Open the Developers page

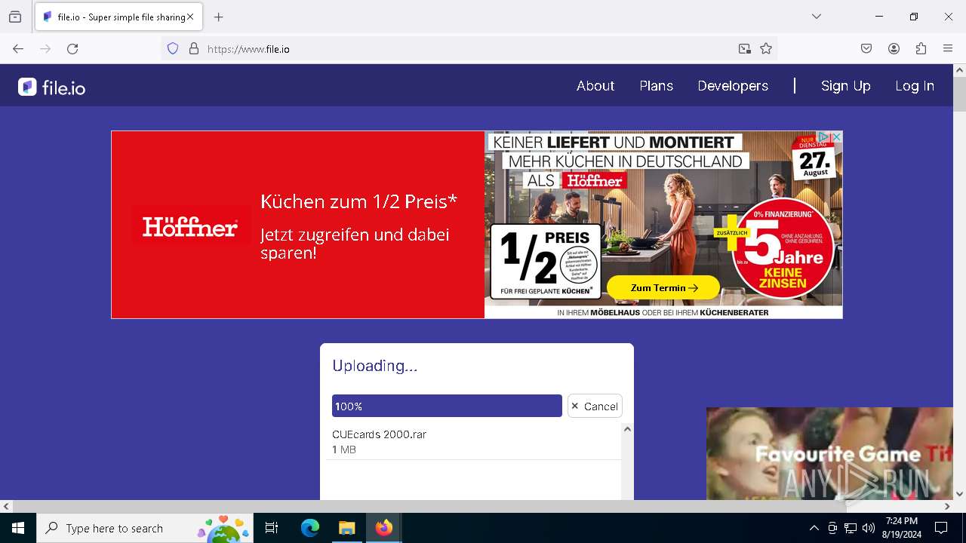click(x=733, y=86)
